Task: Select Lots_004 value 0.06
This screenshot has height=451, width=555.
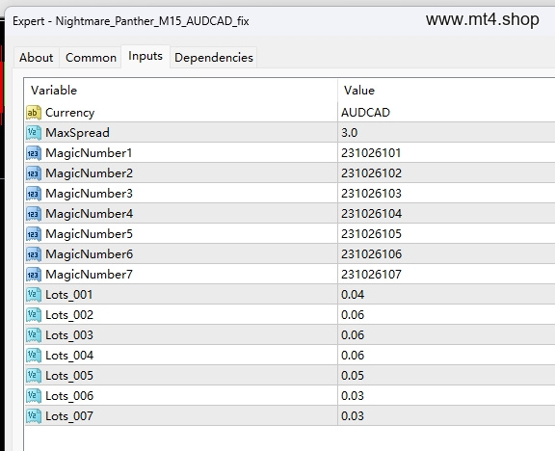Action: 353,355
